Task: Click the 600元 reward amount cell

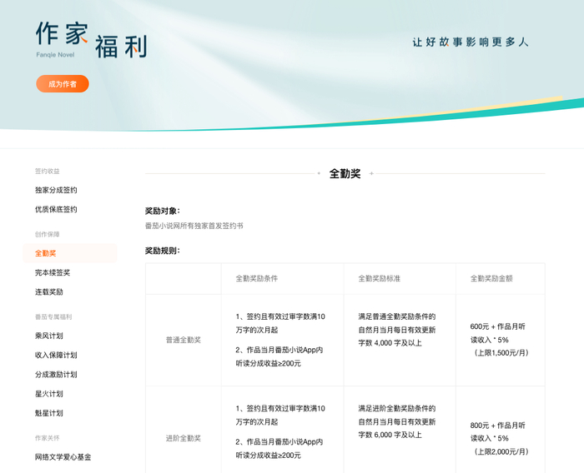Action: pyautogui.click(x=499, y=340)
